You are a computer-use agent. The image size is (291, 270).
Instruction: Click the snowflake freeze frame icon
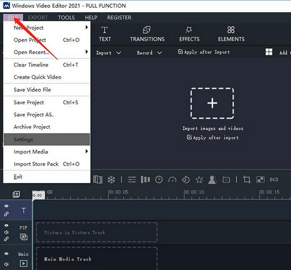coord(111,180)
